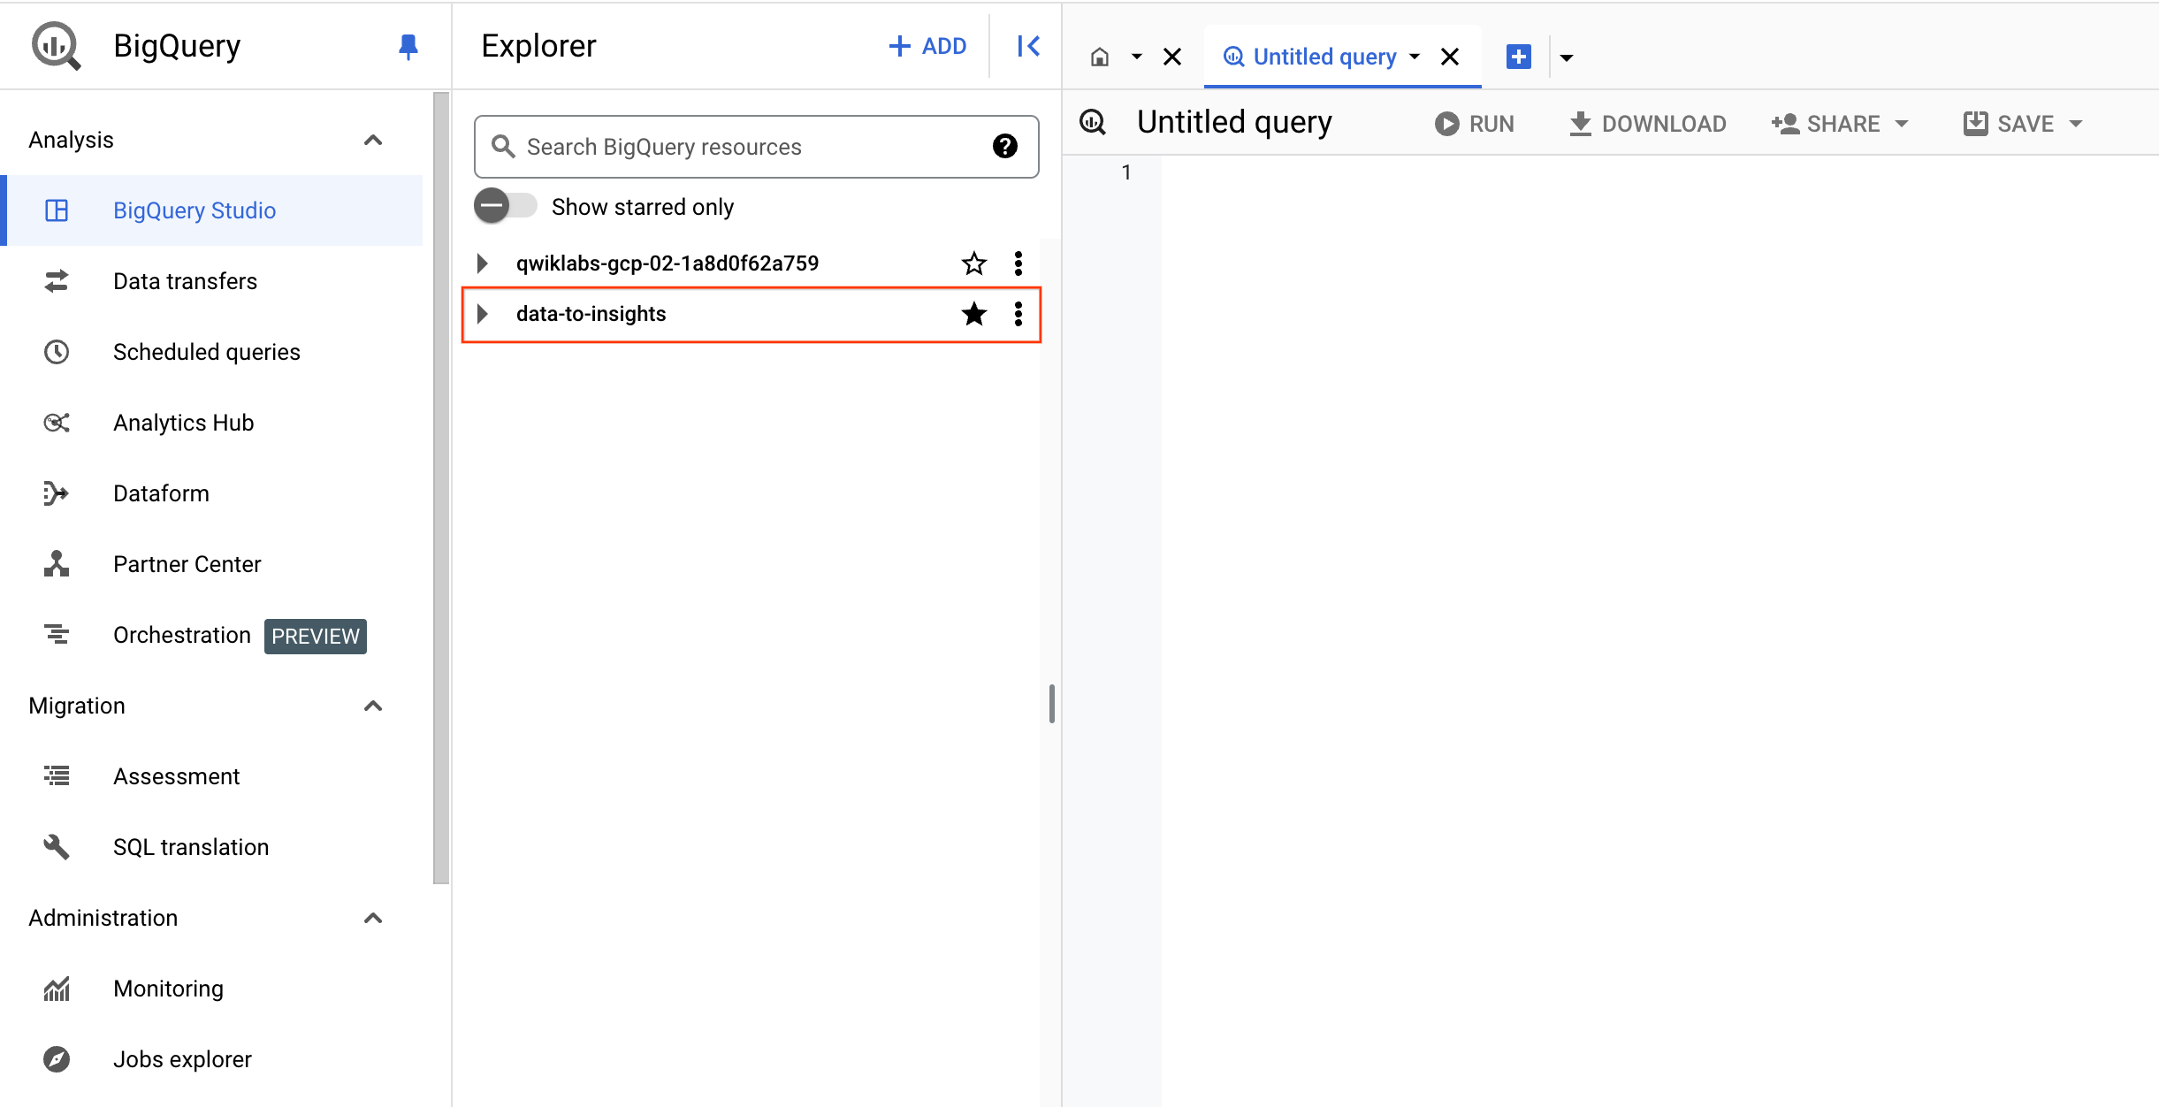Open the home tab dropdown arrow
Viewport: 2159px width, 1107px height.
[x=1137, y=57]
